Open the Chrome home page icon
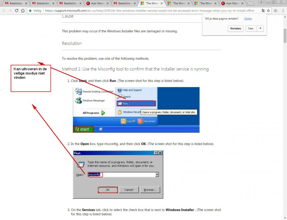The width and height of the screenshot is (287, 220). [x=23, y=11]
